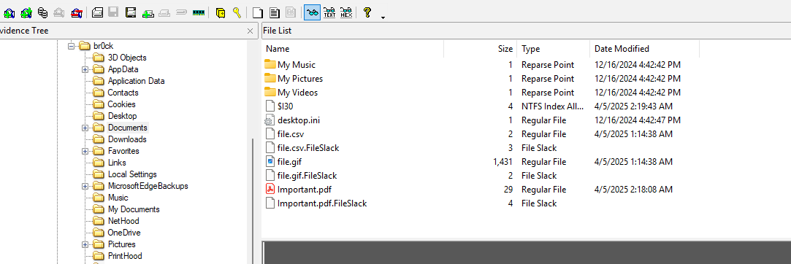Select the NetHood folder in tree
This screenshot has height=264, width=791.
tap(123, 221)
